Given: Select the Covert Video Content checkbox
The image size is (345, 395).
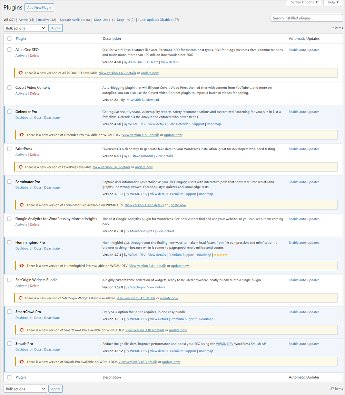Looking at the screenshot, I should pyautogui.click(x=9, y=87).
